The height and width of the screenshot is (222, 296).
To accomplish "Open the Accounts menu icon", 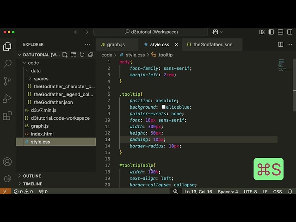I will pos(7,162).
